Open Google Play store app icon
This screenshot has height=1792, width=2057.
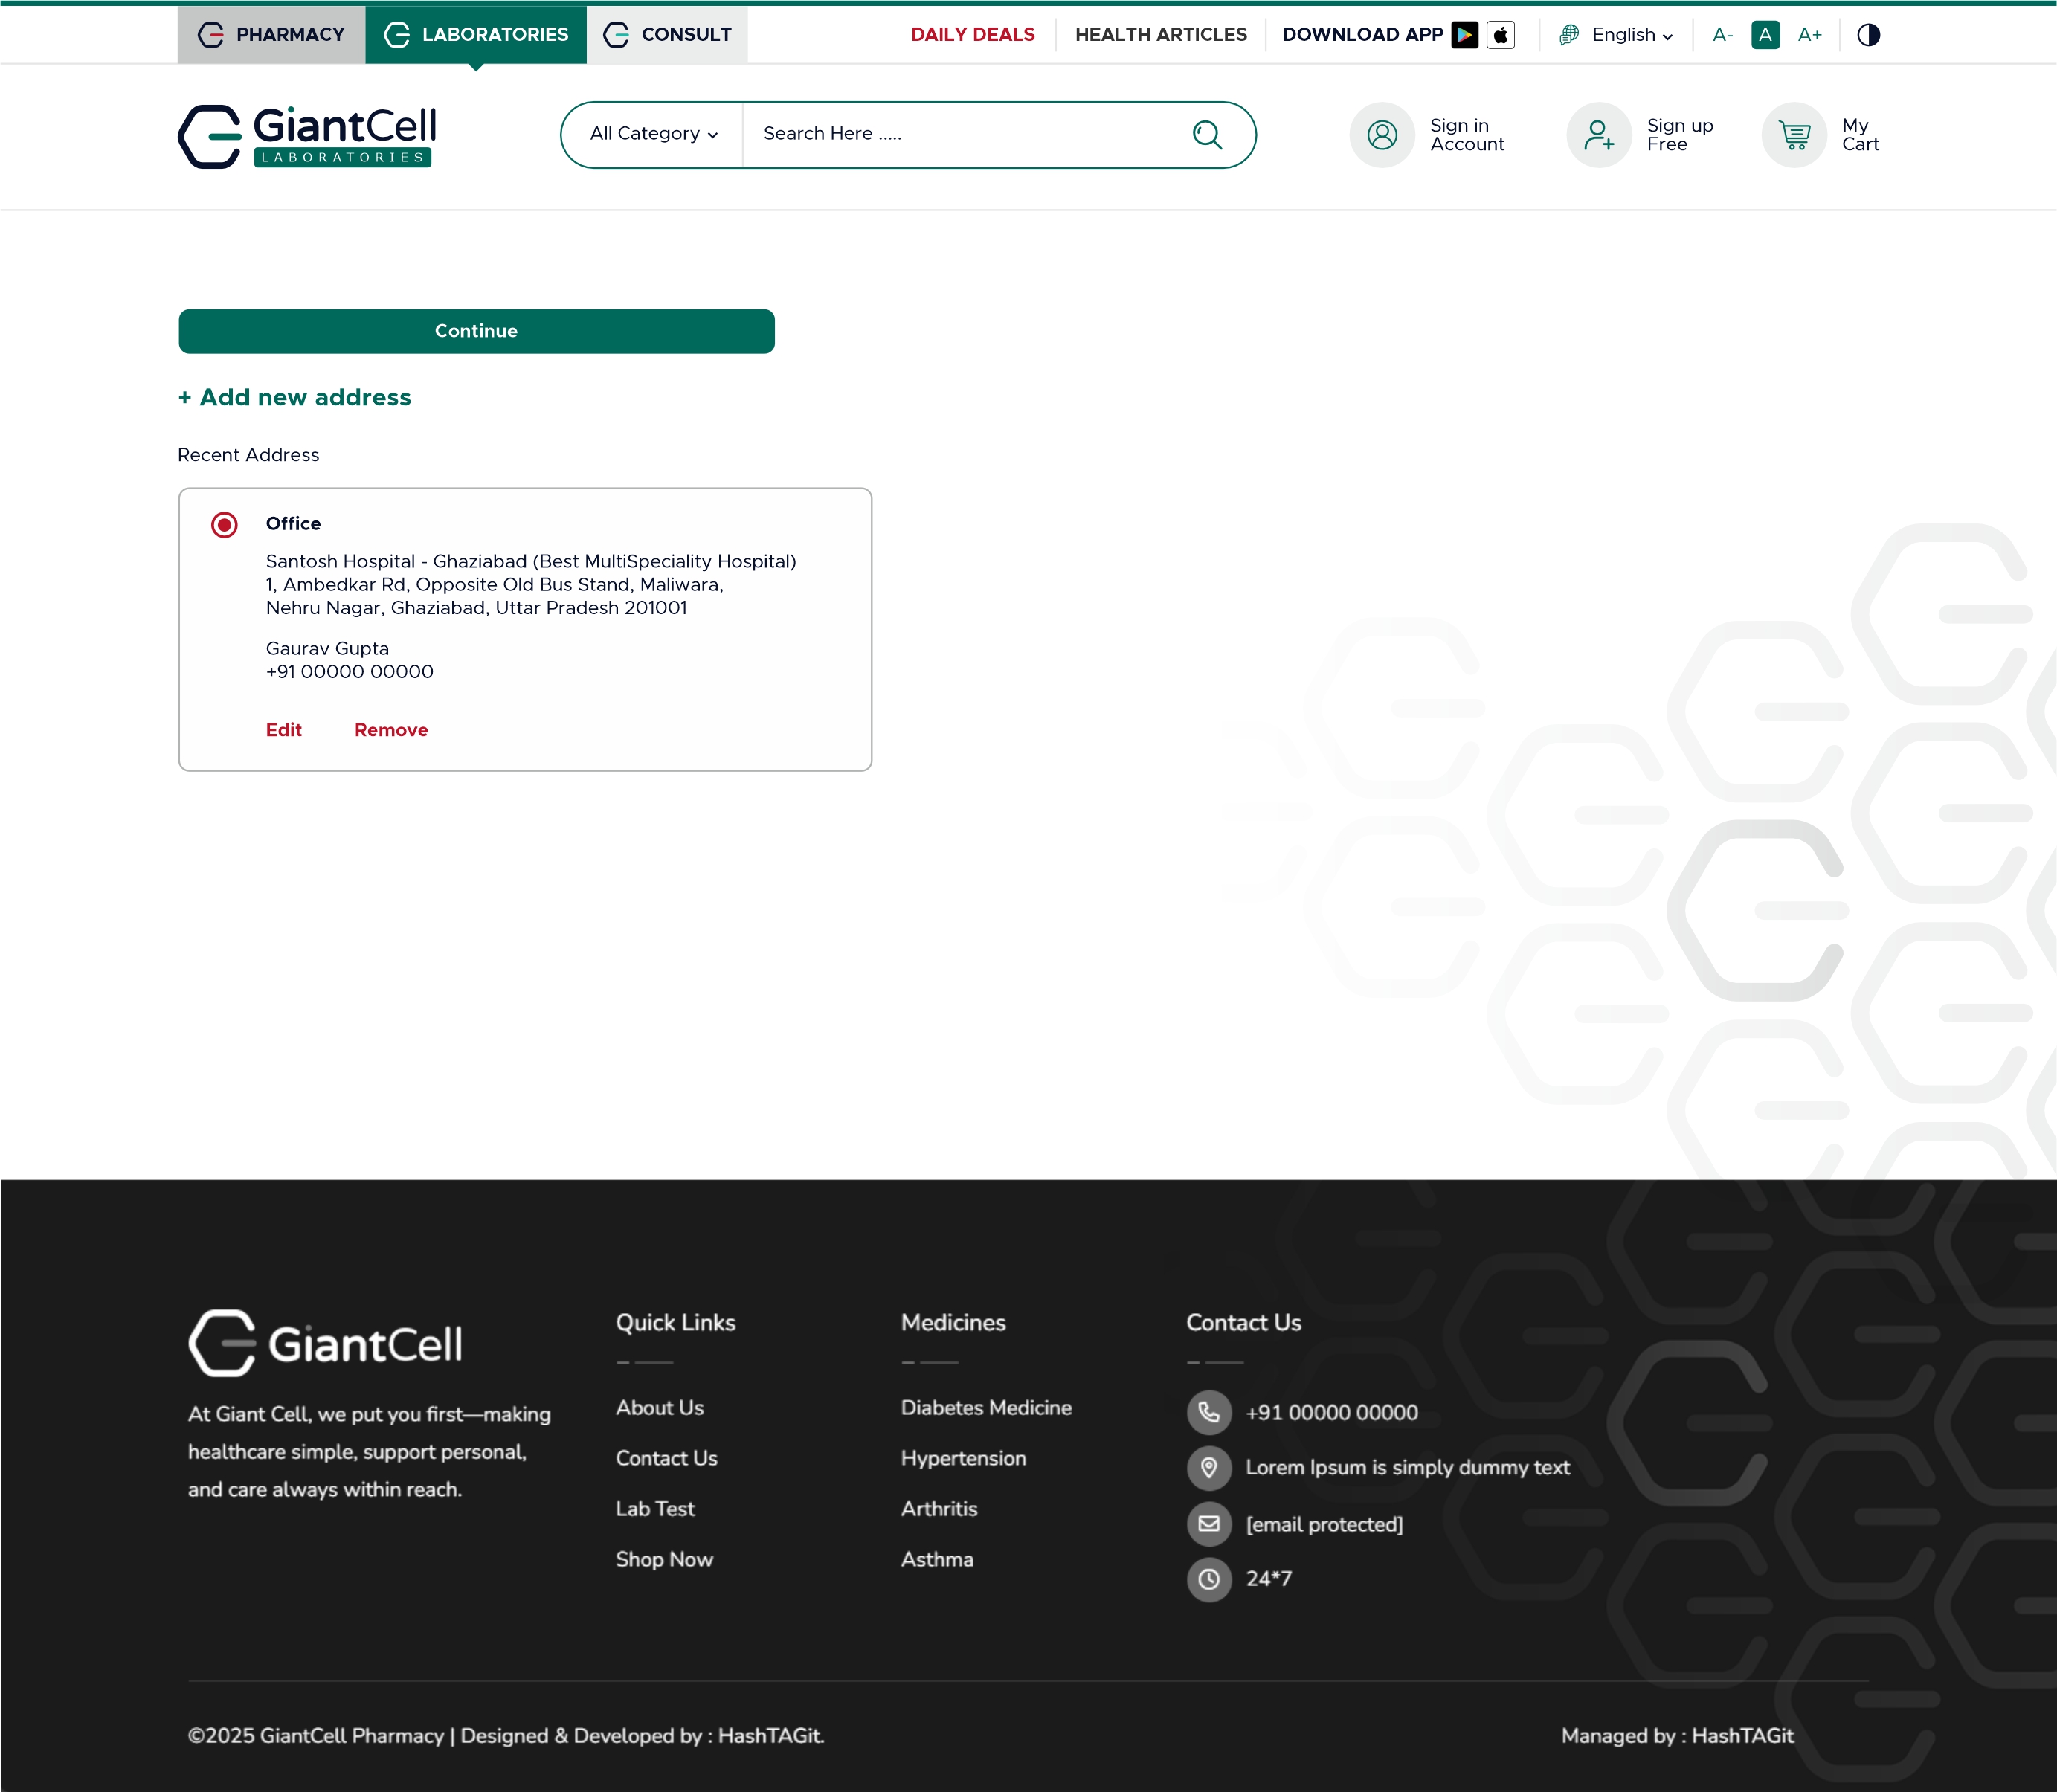[x=1464, y=35]
